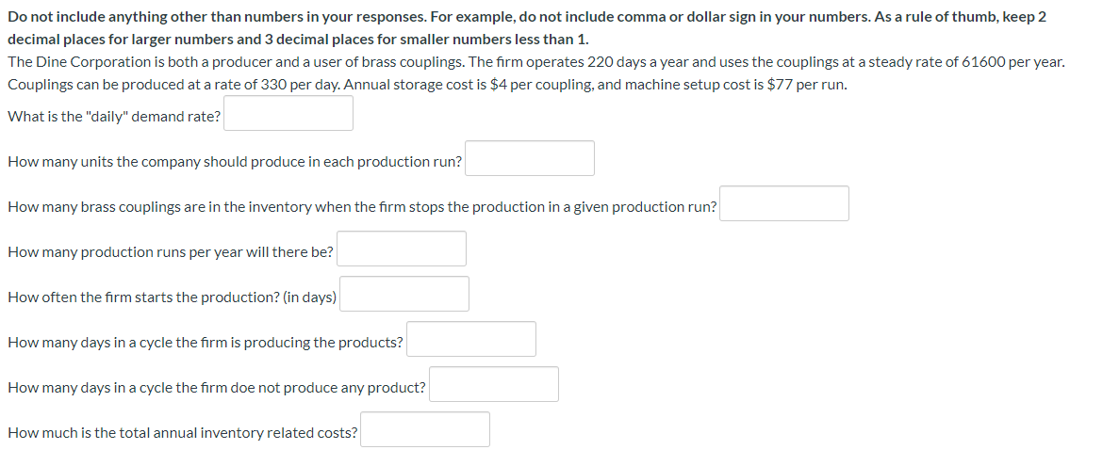Click the days producing products answer box

471,339
